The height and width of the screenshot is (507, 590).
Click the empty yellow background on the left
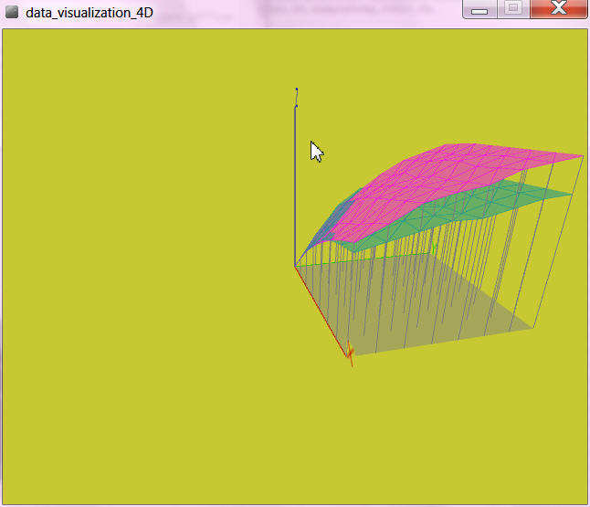(x=137, y=274)
